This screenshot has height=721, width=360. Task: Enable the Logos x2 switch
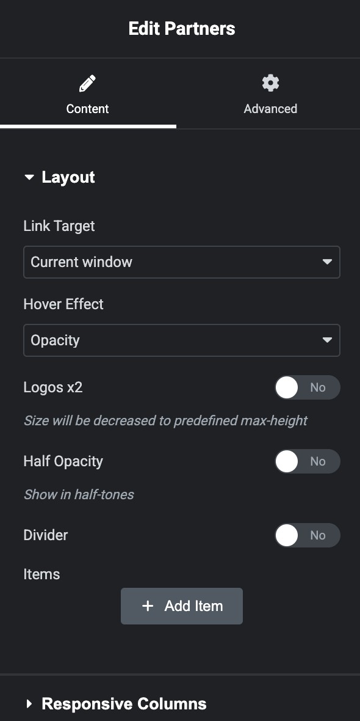point(307,387)
